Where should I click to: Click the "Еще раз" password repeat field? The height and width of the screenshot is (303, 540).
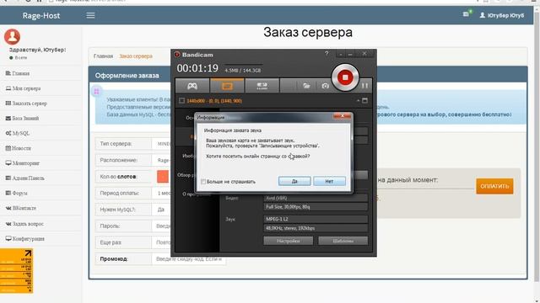pyautogui.click(x=161, y=242)
